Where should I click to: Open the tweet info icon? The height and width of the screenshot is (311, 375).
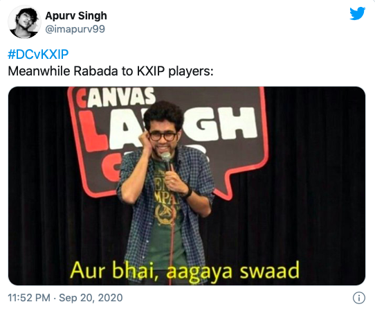tap(358, 298)
